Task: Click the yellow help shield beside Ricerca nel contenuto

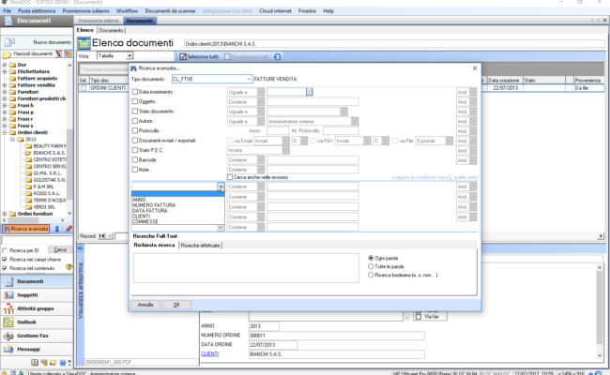Action: pos(69,267)
